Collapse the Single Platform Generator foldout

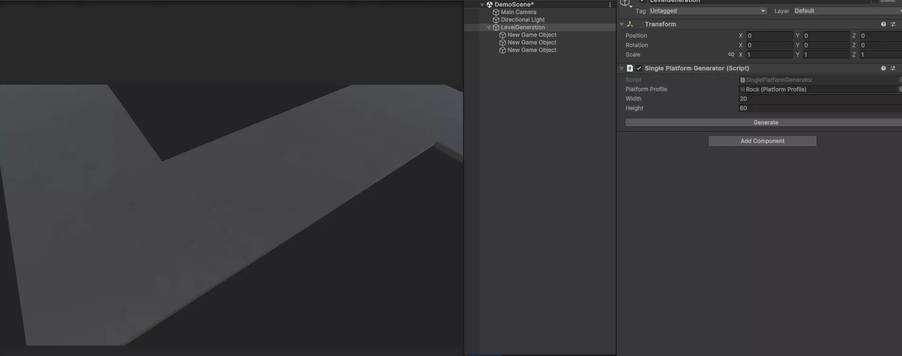click(621, 68)
